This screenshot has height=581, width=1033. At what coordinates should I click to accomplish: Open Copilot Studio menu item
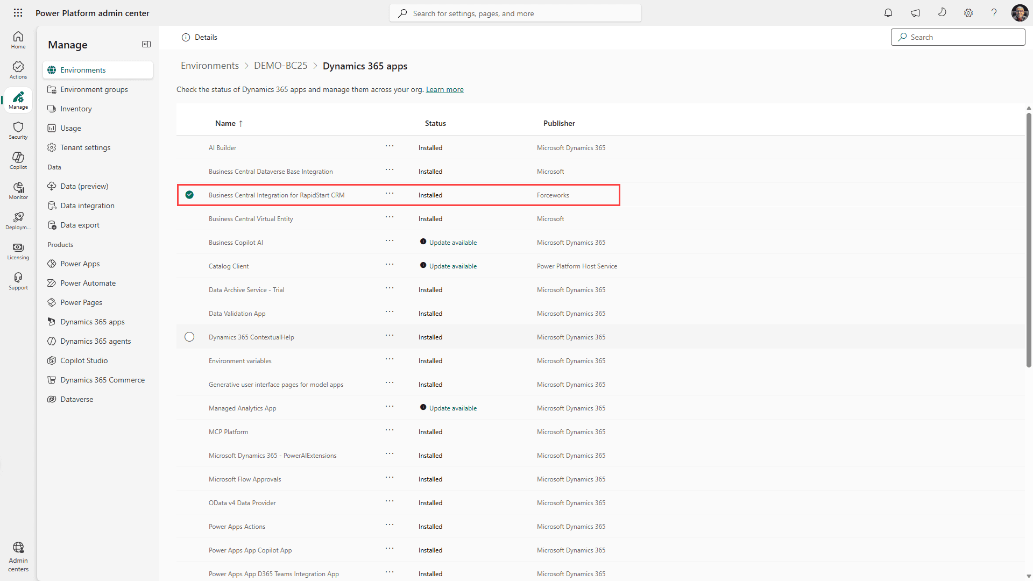[98, 360]
